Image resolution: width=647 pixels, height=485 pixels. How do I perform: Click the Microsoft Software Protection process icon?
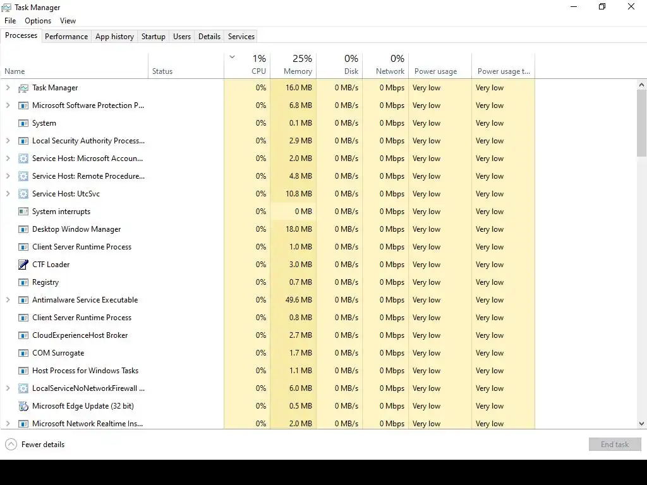pos(23,105)
